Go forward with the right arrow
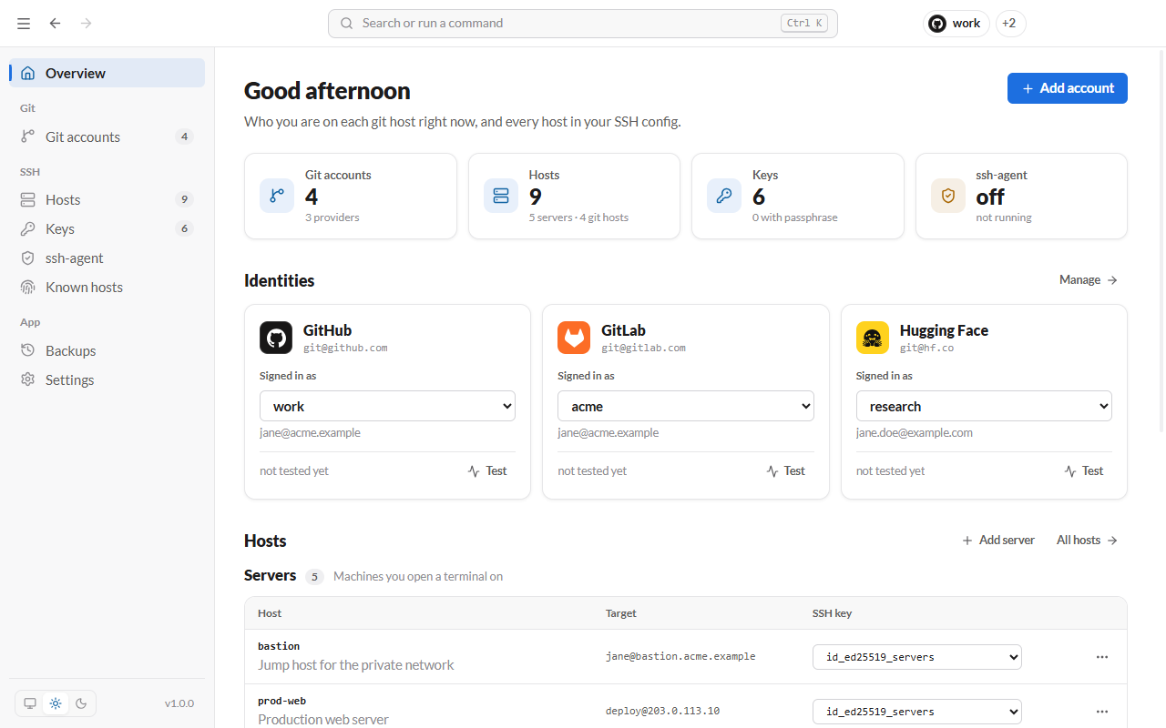The height and width of the screenshot is (728, 1166). pyautogui.click(x=87, y=24)
